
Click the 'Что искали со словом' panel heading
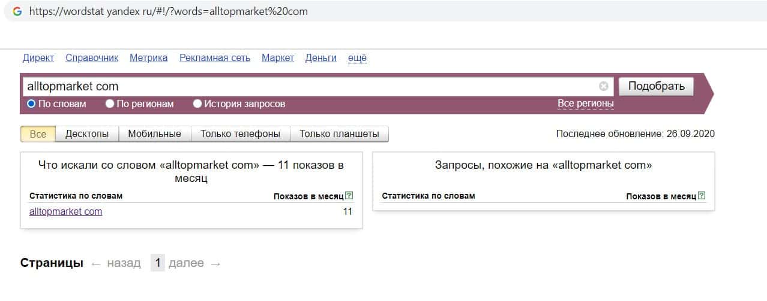pyautogui.click(x=191, y=172)
